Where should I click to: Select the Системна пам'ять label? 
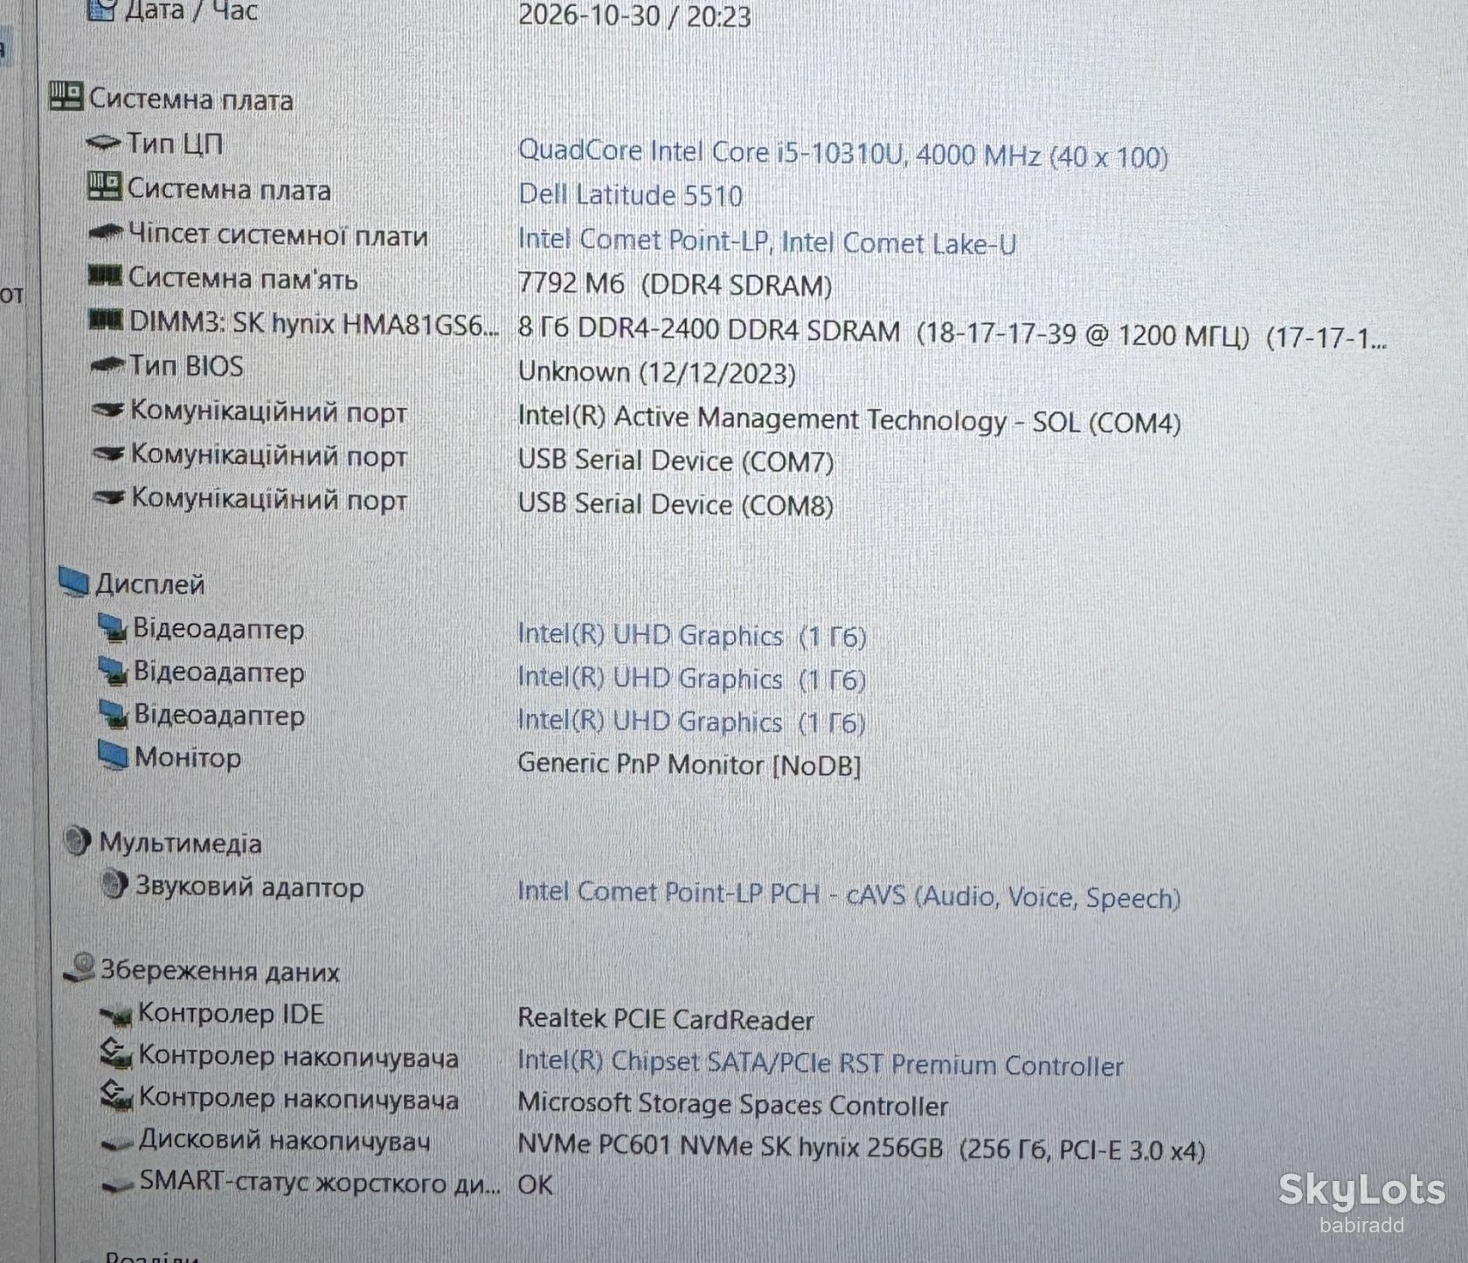(x=244, y=278)
